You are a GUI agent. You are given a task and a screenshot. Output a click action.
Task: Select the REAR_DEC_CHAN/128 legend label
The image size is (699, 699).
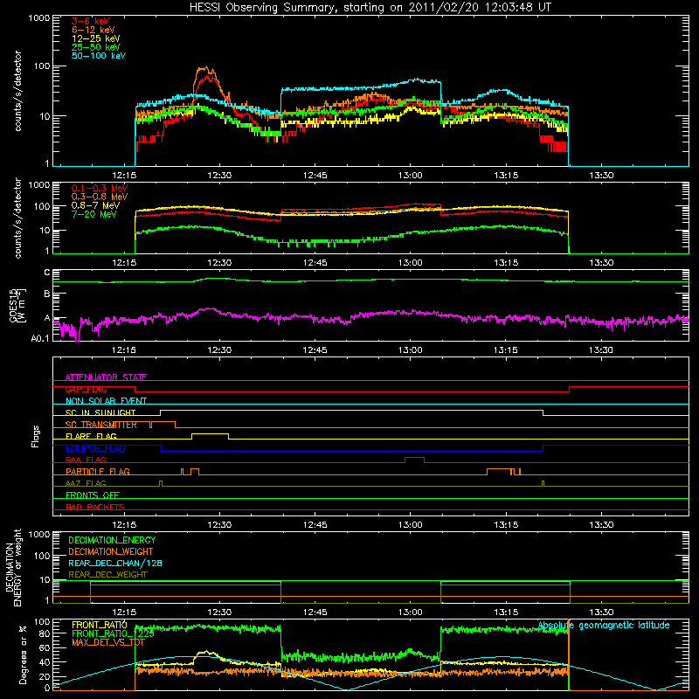click(115, 563)
